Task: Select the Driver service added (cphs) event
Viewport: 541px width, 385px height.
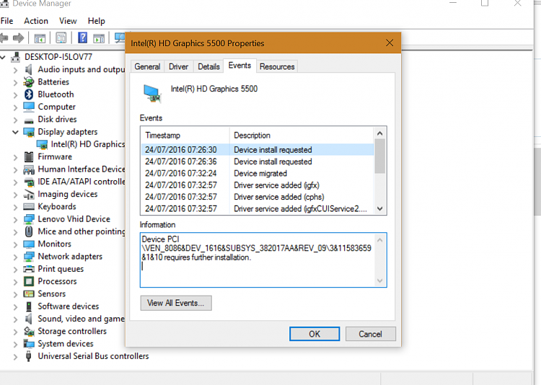Action: [x=258, y=197]
